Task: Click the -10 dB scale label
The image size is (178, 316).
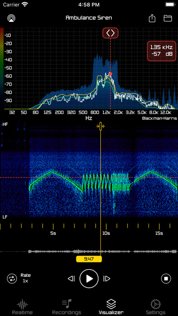Action: tap(8, 35)
